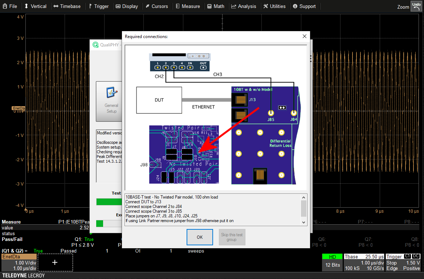This screenshot has width=424, height=279.
Task: Open General Setup in QualiPHY window
Action: [111, 101]
